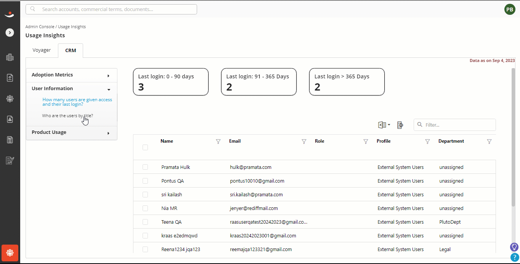Open the help question mark icon
The height and width of the screenshot is (264, 520).
tap(514, 258)
